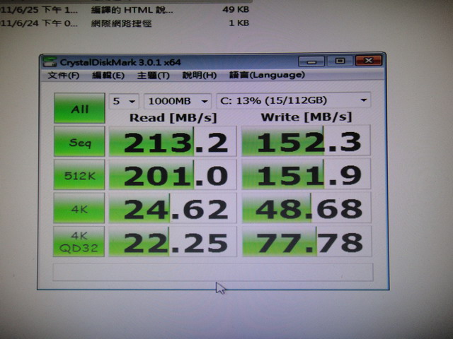Image resolution: width=453 pixels, height=339 pixels.
Task: Expand the test count dropdown showing 5
Action: coord(125,101)
